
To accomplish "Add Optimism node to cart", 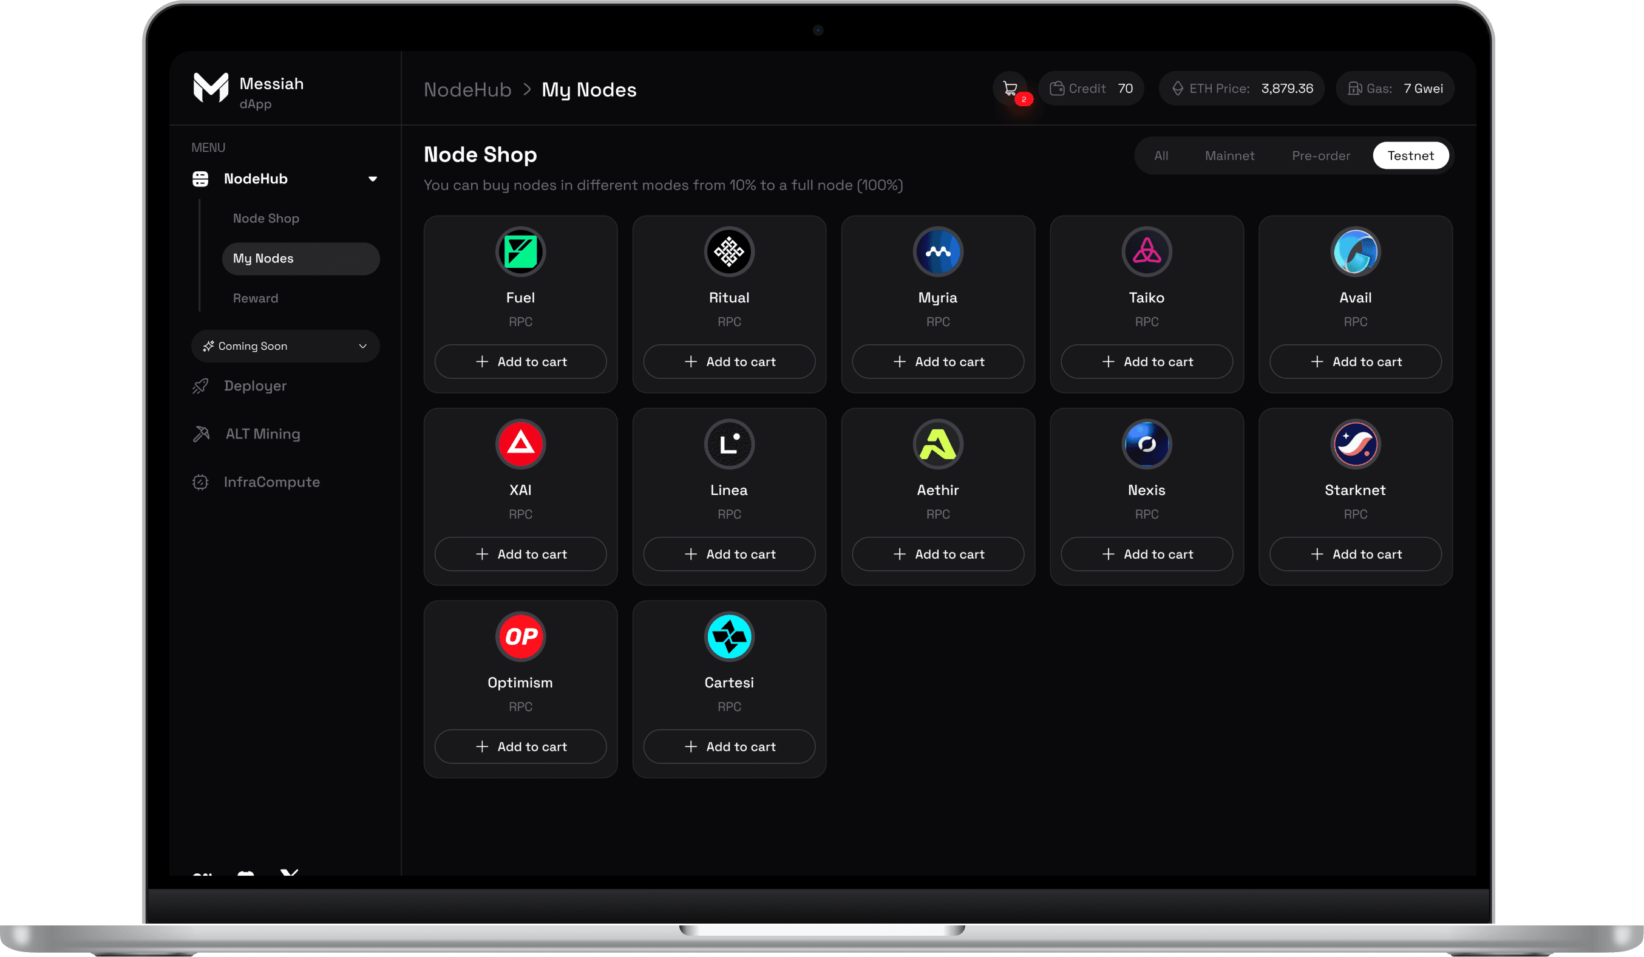I will (520, 746).
